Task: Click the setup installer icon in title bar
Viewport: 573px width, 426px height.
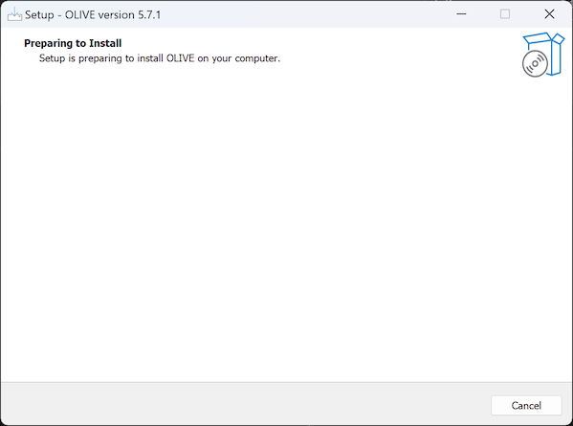Action: pos(14,14)
